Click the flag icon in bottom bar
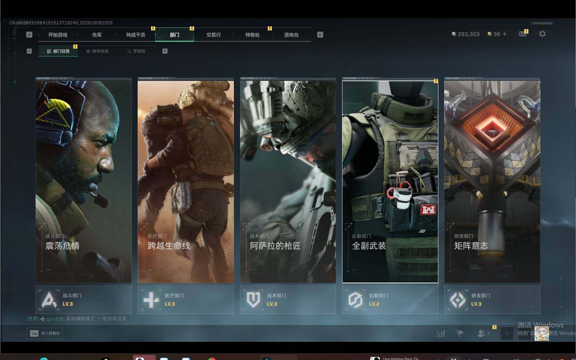Viewport: 576px width, 360px height. 460,333
